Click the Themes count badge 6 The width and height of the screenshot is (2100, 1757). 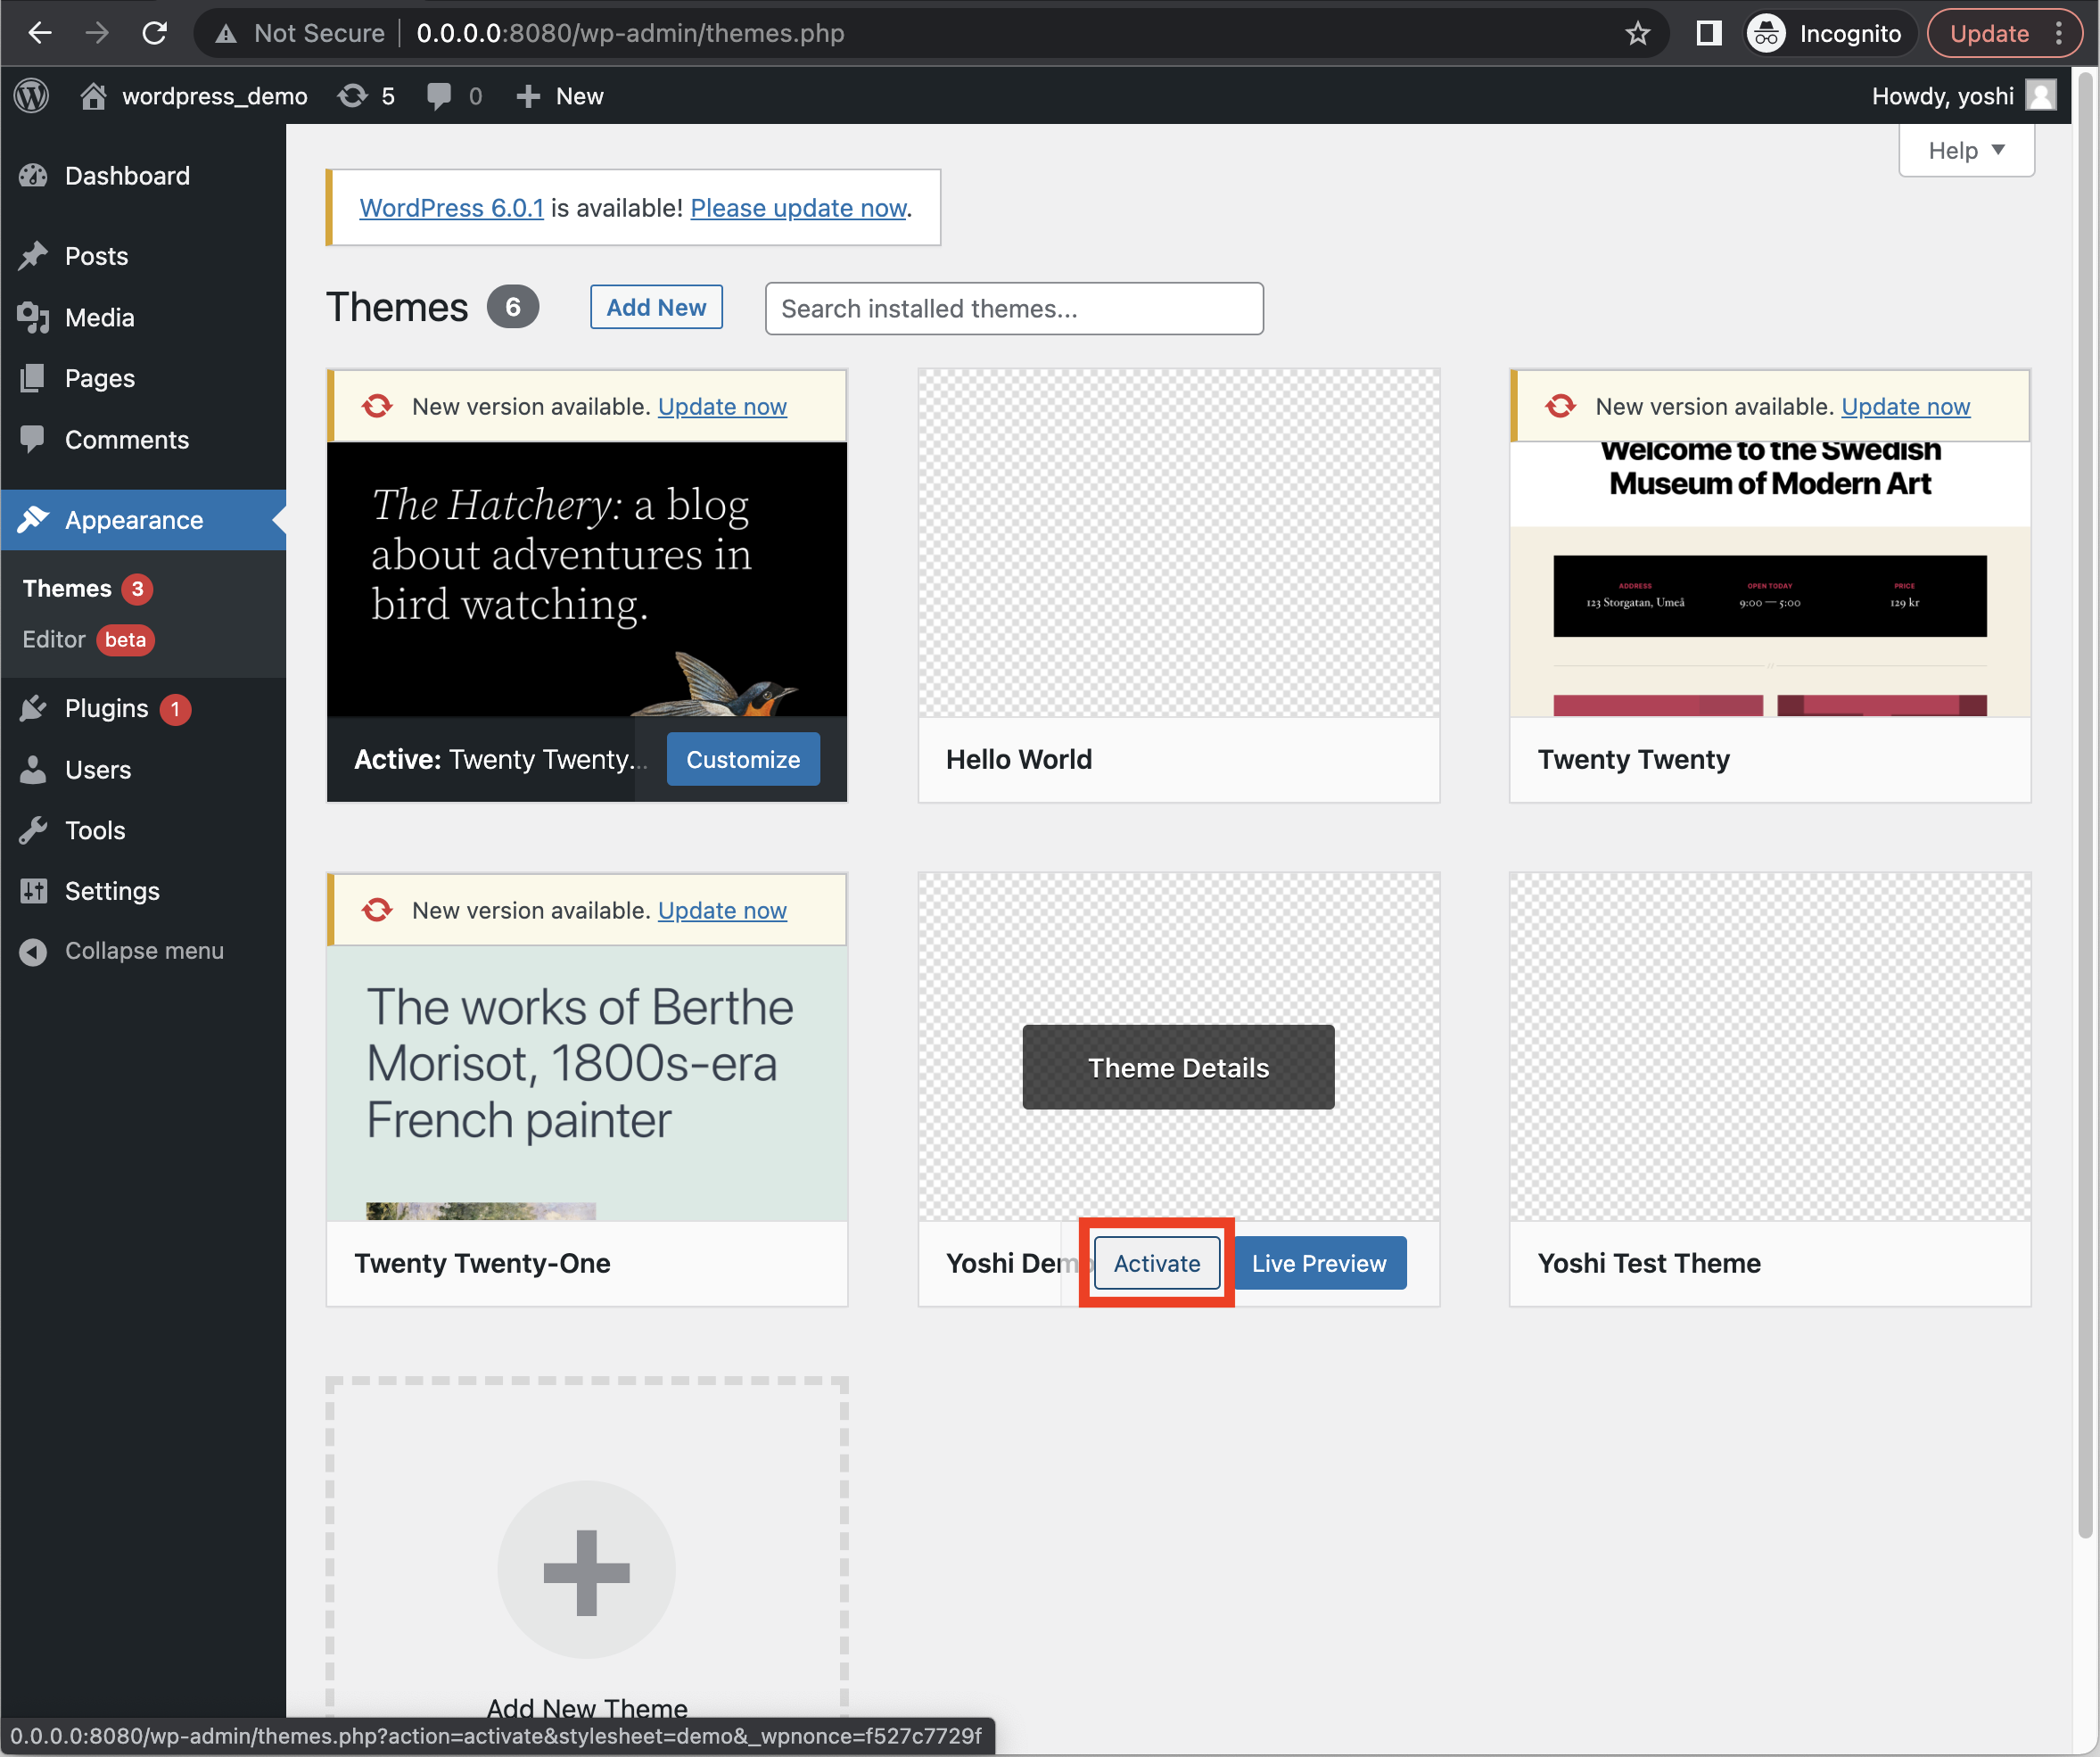[x=513, y=307]
